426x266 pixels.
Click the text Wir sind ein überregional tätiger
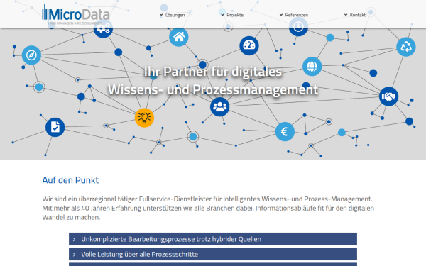(x=89, y=199)
